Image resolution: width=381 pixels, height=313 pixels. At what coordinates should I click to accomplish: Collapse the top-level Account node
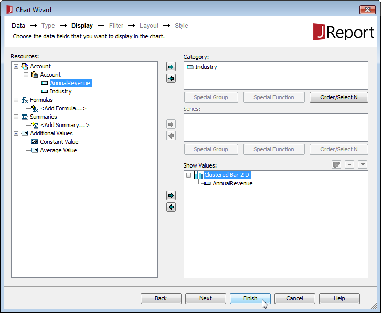(16, 66)
